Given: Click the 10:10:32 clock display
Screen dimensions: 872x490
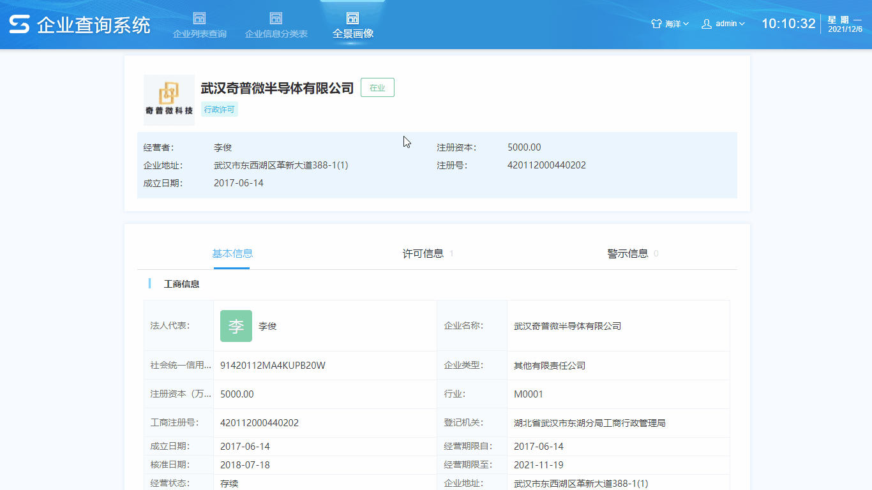Looking at the screenshot, I should coord(788,24).
